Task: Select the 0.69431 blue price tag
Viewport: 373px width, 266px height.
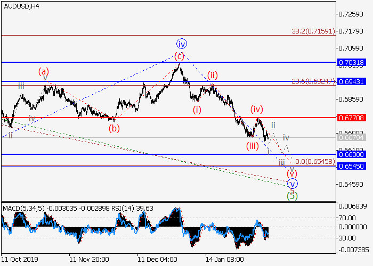Action: coord(352,81)
